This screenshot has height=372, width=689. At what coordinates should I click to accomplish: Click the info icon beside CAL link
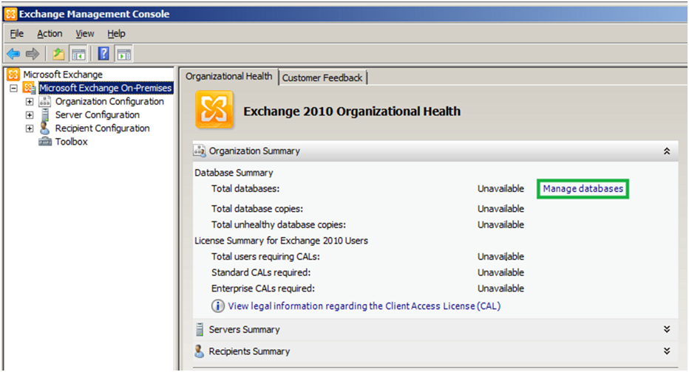tap(218, 306)
